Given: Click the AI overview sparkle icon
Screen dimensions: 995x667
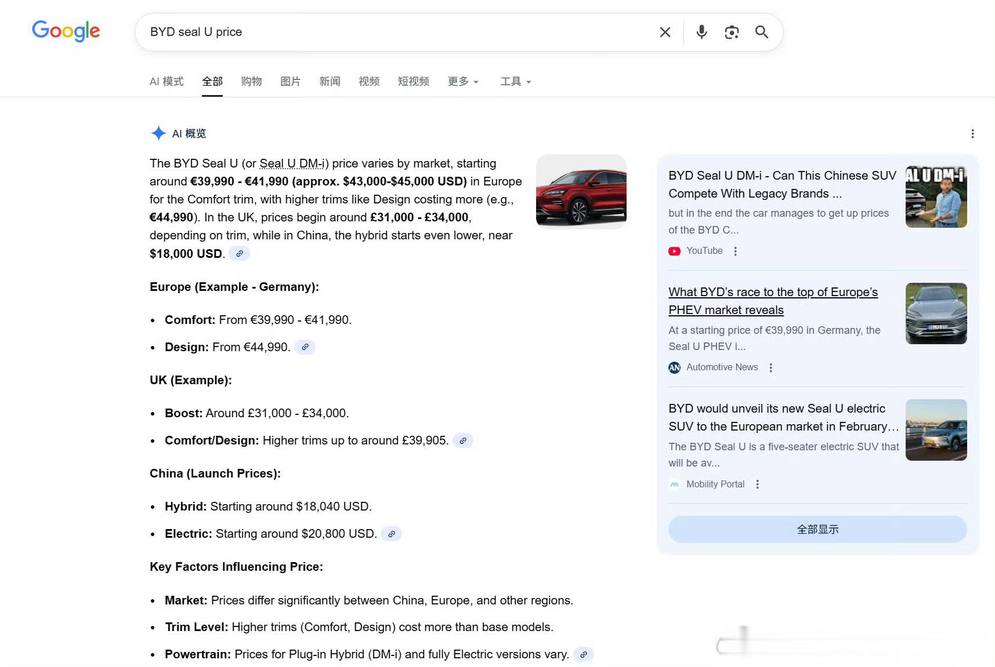Looking at the screenshot, I should click(x=158, y=133).
